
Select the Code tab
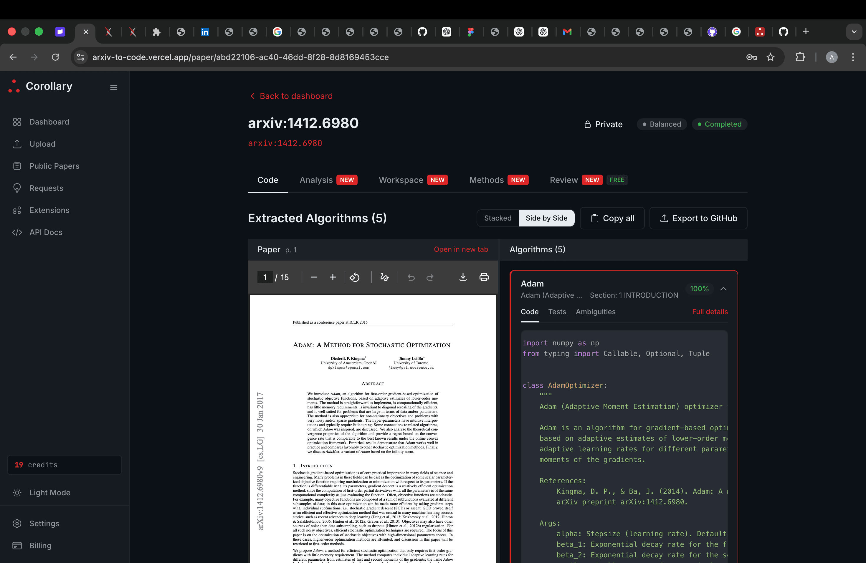tap(268, 180)
